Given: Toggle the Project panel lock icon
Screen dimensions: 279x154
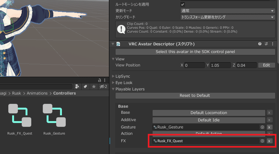Looking at the screenshot, I should click(x=100, y=80).
